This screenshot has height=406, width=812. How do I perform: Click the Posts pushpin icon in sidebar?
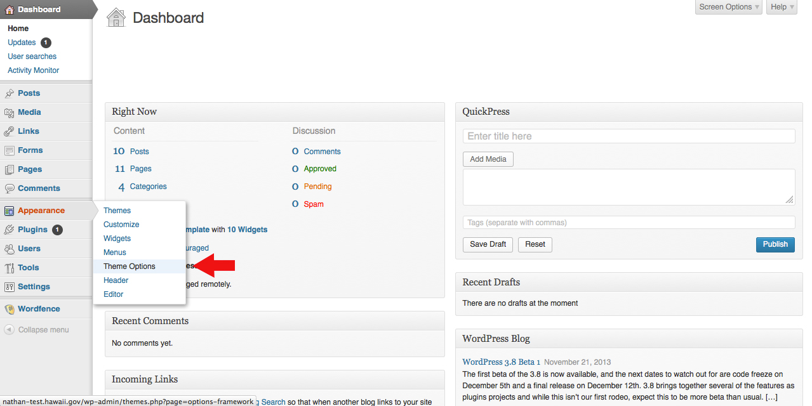[9, 93]
